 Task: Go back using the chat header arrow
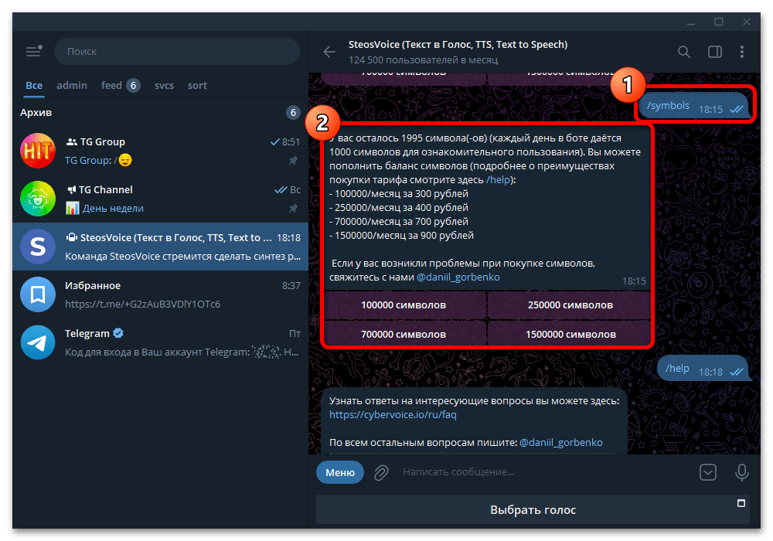(329, 51)
